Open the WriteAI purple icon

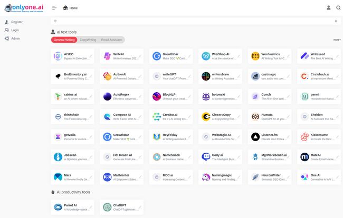[x=107, y=56]
